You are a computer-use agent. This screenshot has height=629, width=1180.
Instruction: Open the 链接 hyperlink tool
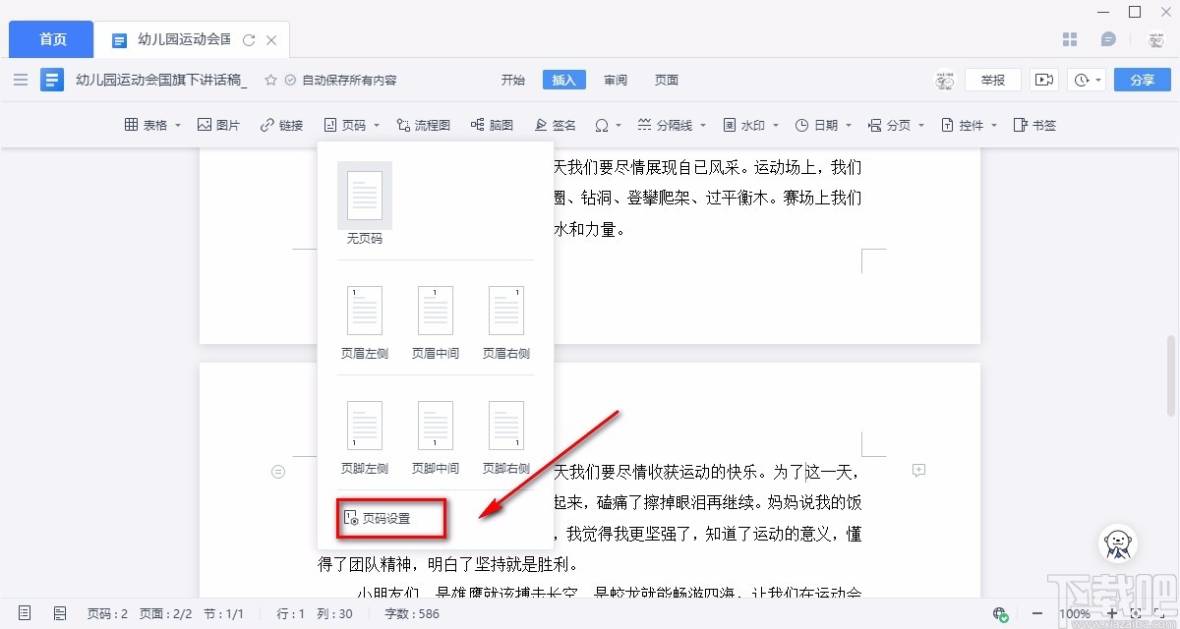tap(281, 125)
